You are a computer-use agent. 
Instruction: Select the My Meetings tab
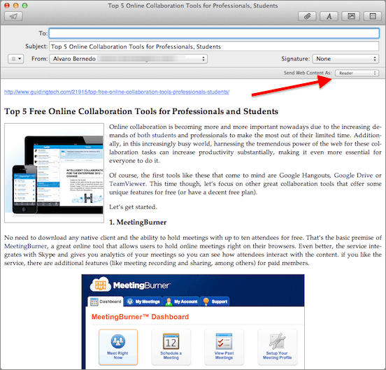pos(143,301)
